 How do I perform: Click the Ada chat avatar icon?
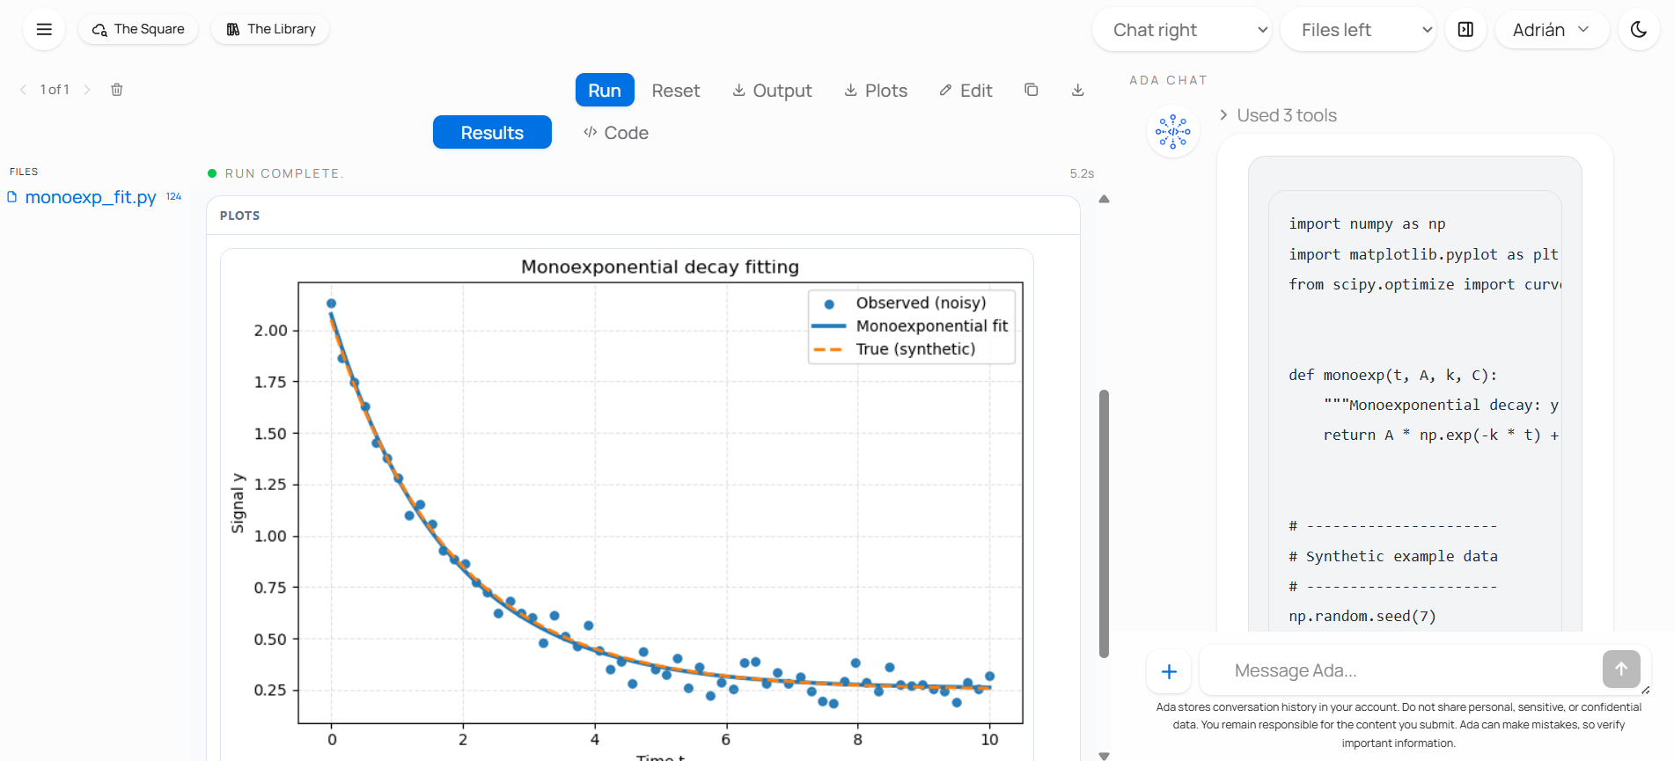1172,132
